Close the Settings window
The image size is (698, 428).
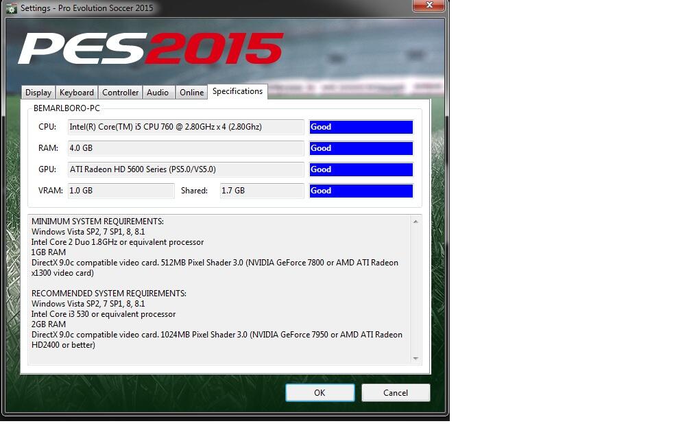429,5
